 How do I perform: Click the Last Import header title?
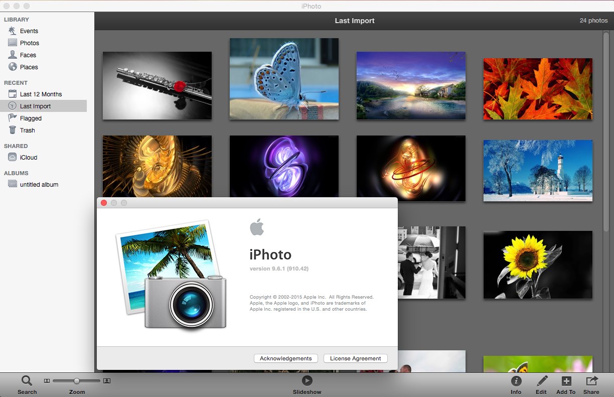[x=355, y=21]
